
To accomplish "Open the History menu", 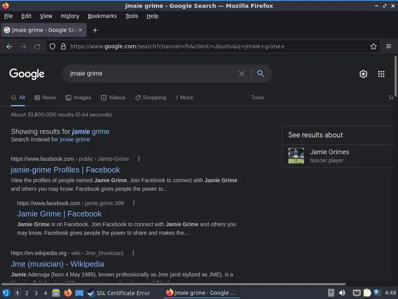I will coord(70,16).
